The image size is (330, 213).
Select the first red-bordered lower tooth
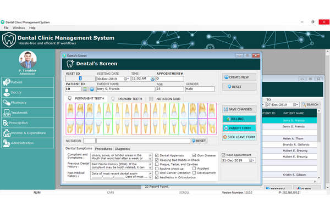click(x=136, y=126)
